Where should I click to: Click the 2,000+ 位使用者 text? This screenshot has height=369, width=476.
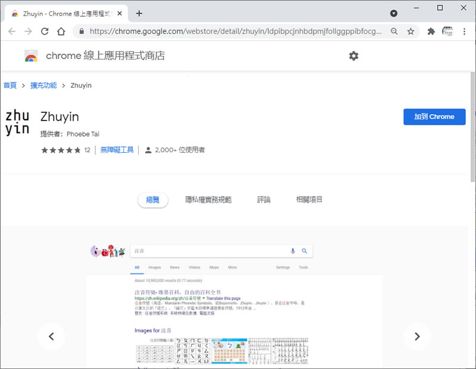point(180,150)
